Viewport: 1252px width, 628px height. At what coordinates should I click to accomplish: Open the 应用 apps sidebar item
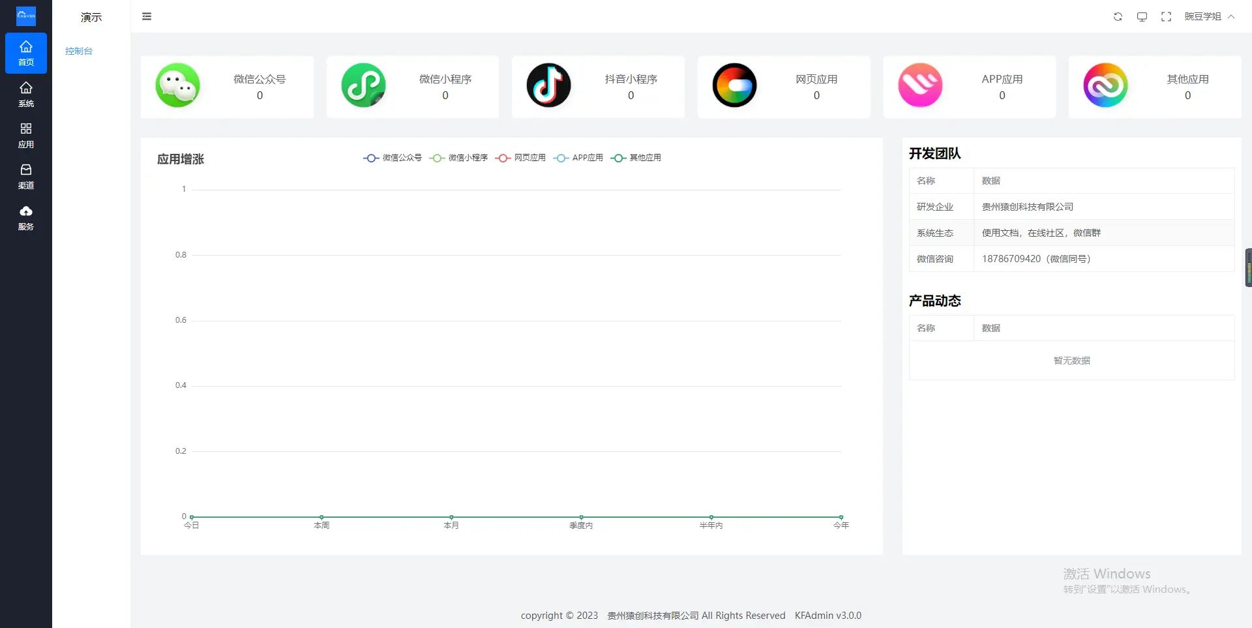(x=26, y=136)
